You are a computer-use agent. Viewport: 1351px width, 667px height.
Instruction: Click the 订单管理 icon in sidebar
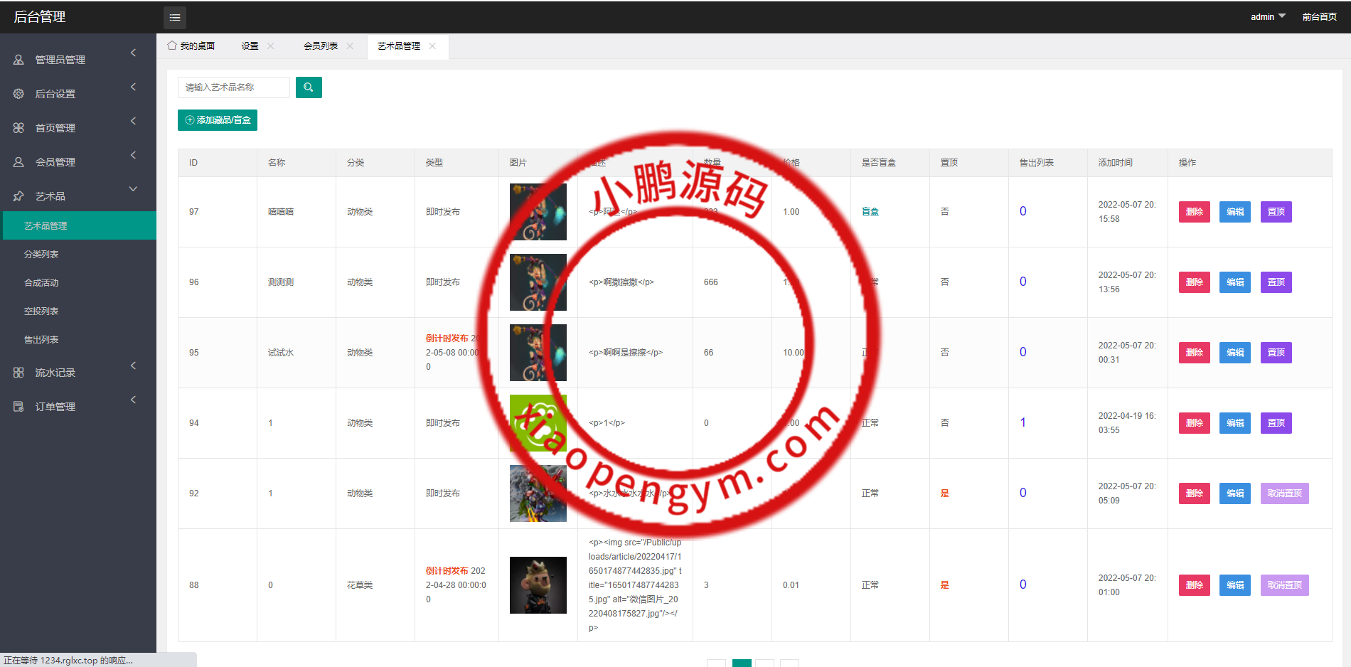point(18,407)
